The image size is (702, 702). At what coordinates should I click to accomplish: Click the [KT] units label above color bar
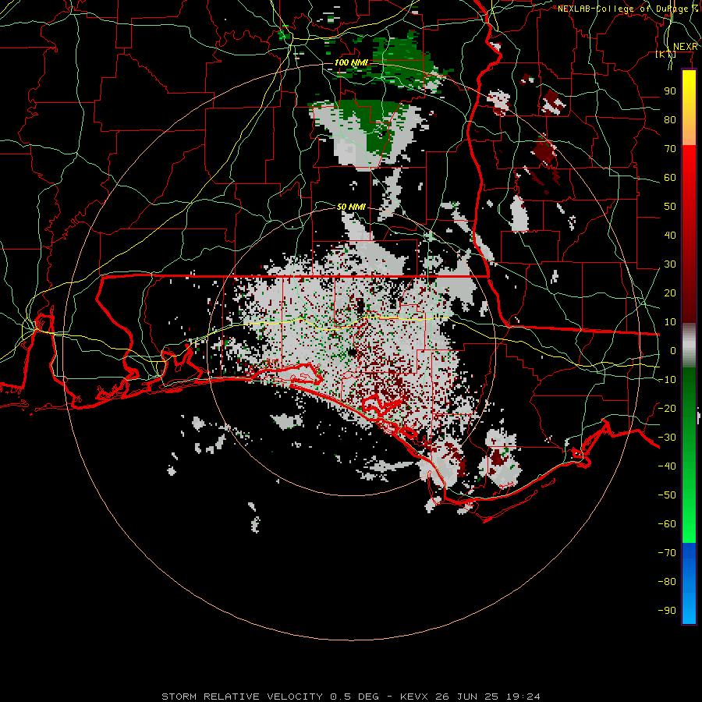click(666, 54)
